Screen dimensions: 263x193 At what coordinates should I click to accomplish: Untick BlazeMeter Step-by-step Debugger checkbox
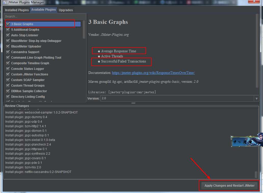click(x=8, y=41)
